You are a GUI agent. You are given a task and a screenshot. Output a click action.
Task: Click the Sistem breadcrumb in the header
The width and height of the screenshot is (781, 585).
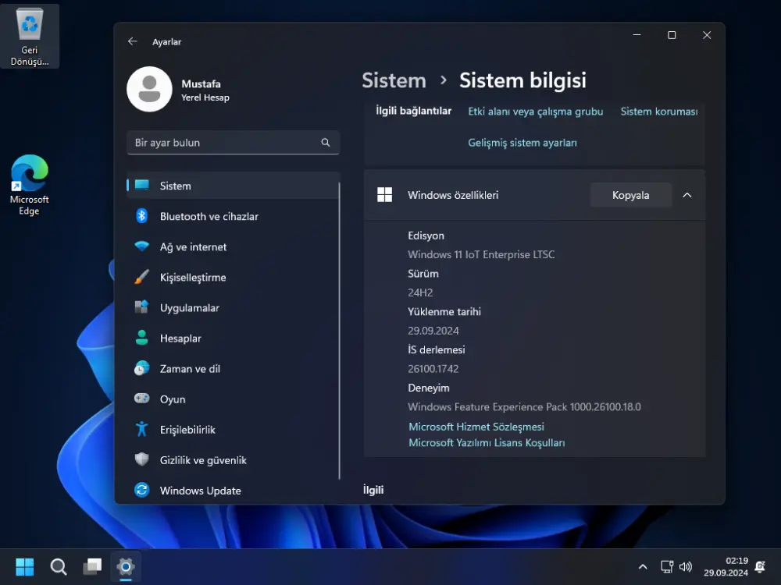pos(394,80)
